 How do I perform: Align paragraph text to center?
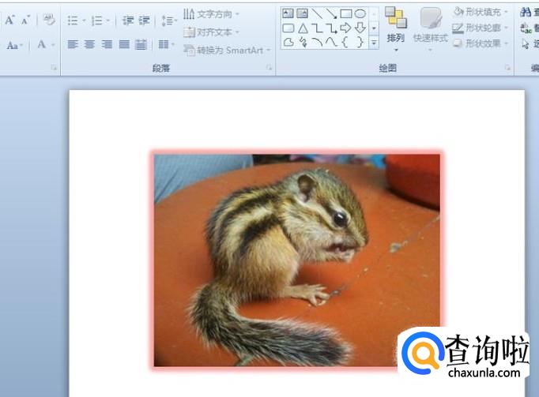[x=89, y=44]
